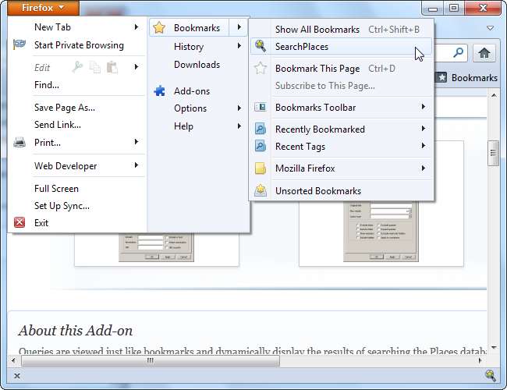This screenshot has width=507, height=390.
Task: Click the Copy icon in Edit row
Action: coord(94,67)
